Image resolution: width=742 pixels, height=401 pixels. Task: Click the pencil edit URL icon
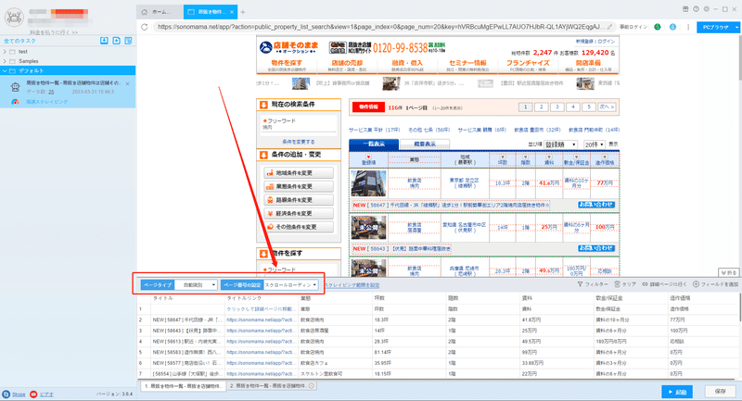click(610, 27)
